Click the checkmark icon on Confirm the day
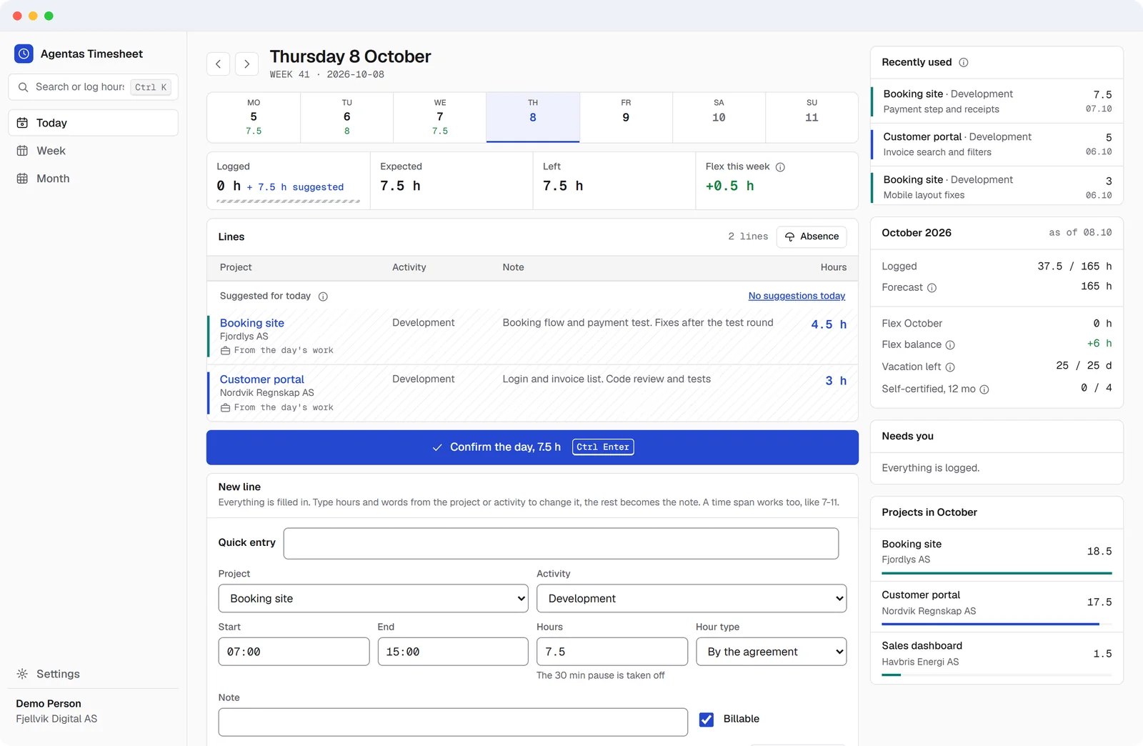This screenshot has width=1143, height=746. [x=437, y=447]
